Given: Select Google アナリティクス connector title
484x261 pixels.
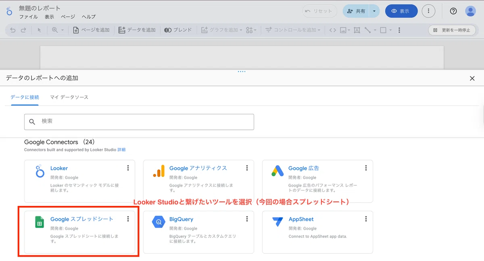Looking at the screenshot, I should pyautogui.click(x=198, y=168).
